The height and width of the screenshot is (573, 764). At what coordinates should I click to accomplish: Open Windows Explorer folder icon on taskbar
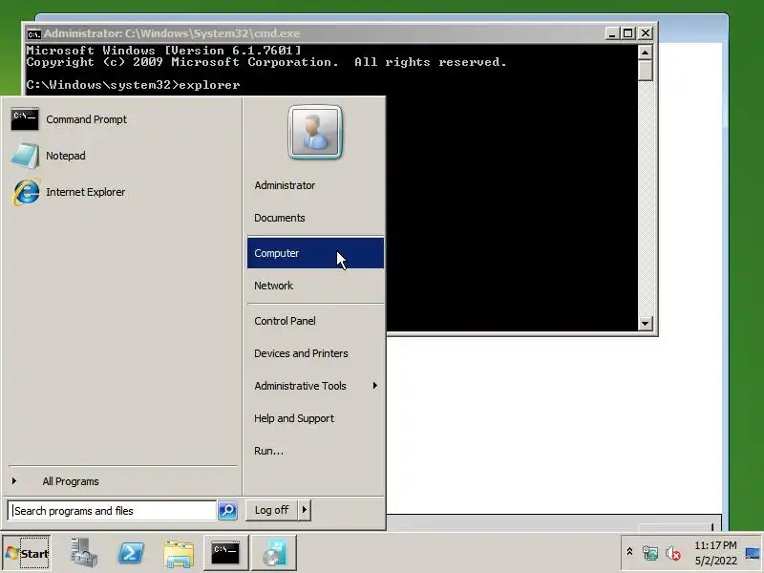tap(179, 553)
